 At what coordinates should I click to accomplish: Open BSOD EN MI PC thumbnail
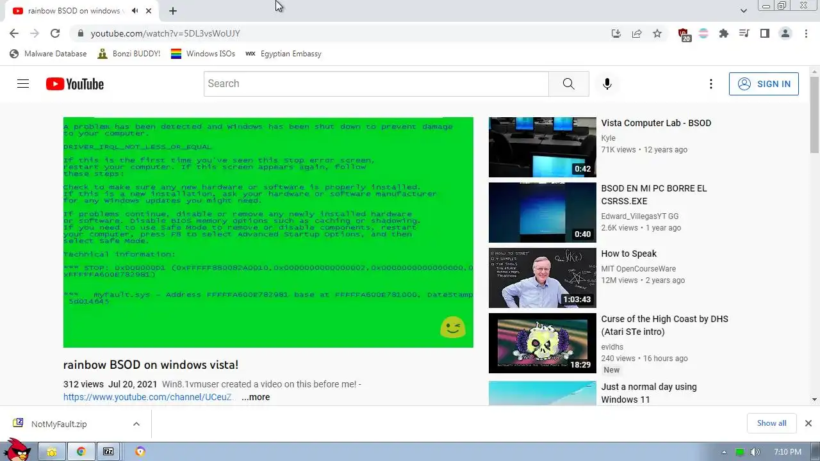click(x=543, y=213)
